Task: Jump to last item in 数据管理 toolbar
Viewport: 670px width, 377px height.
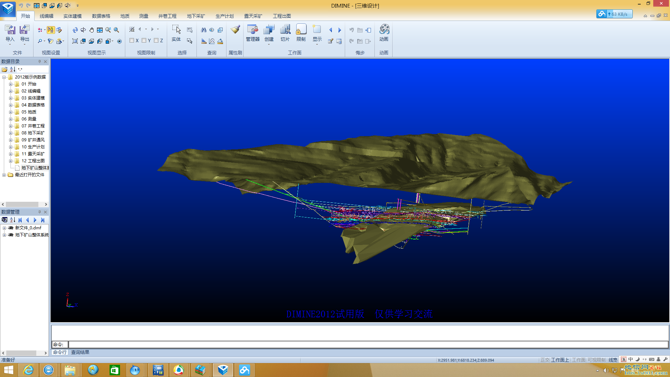Action: (43, 220)
